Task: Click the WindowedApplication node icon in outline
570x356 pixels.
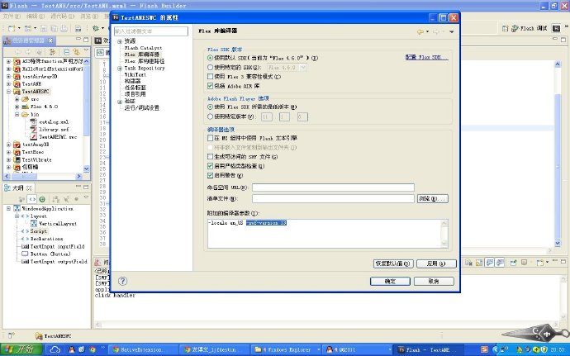Action: (x=17, y=208)
